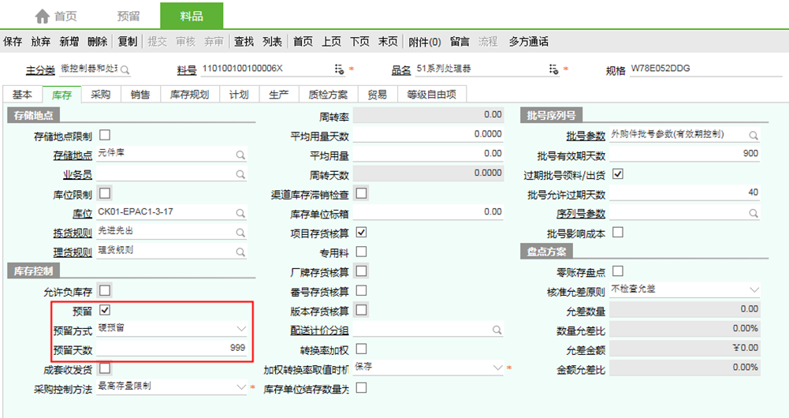Uncheck the 预留 checkbox
This screenshot has width=789, height=418.
[x=105, y=311]
